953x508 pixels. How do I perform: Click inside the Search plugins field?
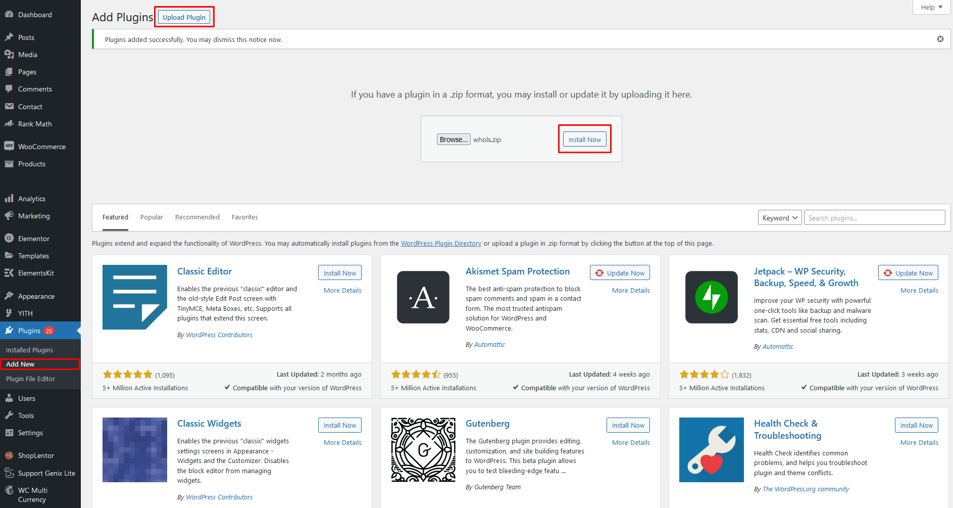click(x=874, y=217)
